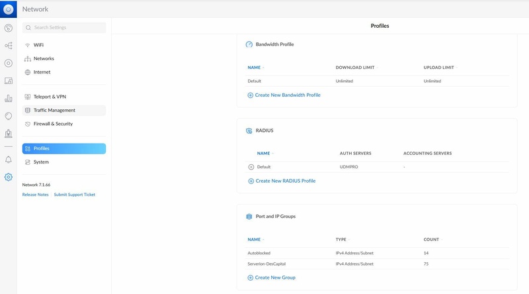Sort bandwidth profiles by NAME
The width and height of the screenshot is (529, 294).
click(254, 68)
